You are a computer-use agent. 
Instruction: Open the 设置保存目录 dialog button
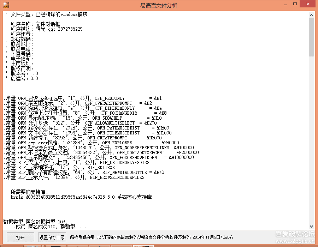tap(52, 237)
